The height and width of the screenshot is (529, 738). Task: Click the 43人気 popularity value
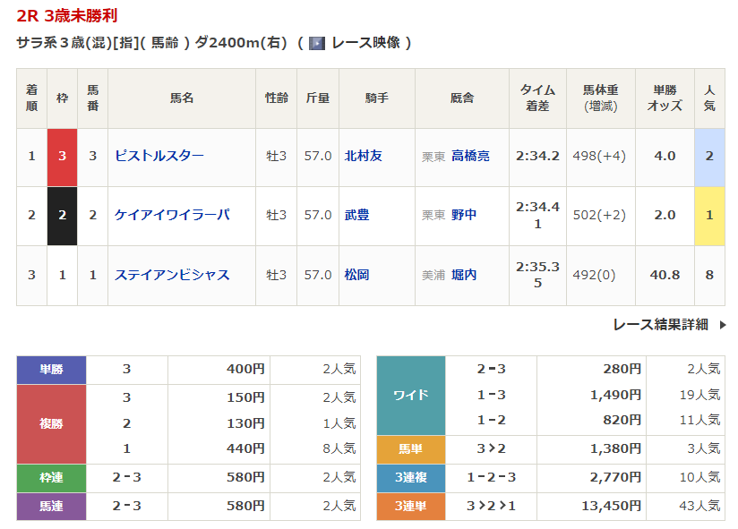[x=699, y=507]
